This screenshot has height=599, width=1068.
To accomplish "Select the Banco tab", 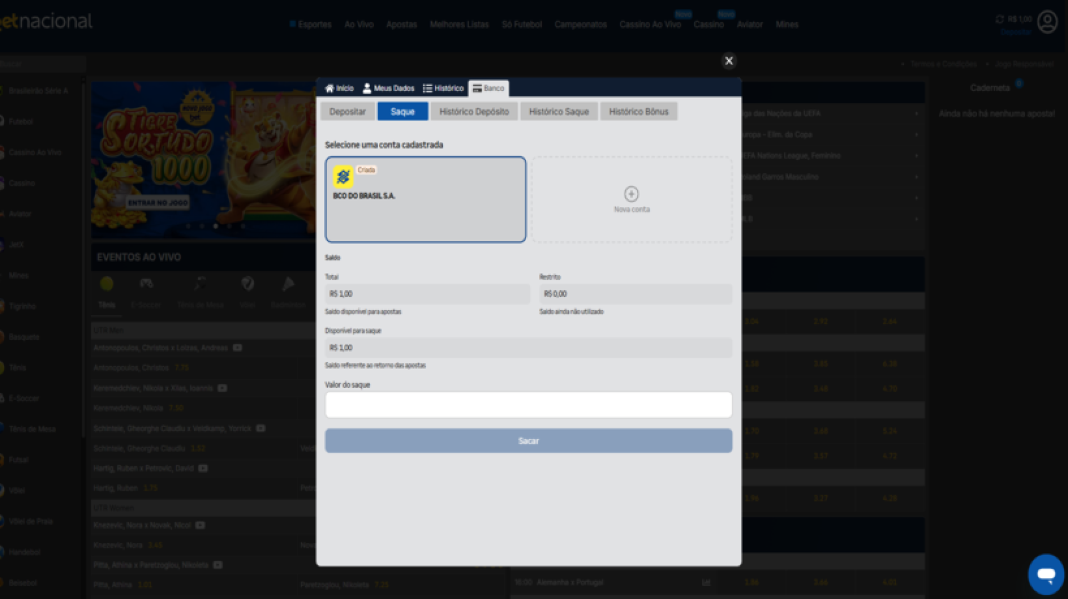I will click(x=488, y=88).
